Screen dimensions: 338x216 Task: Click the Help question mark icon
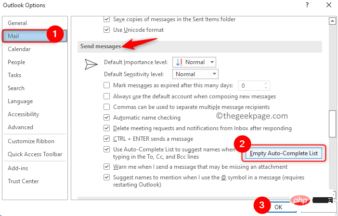click(x=307, y=5)
